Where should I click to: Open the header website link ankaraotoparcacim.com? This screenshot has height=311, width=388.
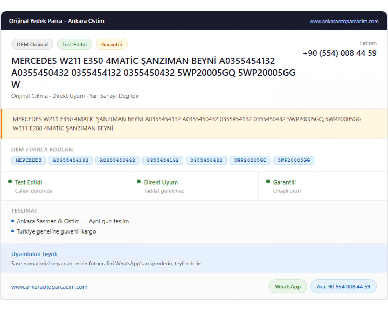[x=344, y=21]
